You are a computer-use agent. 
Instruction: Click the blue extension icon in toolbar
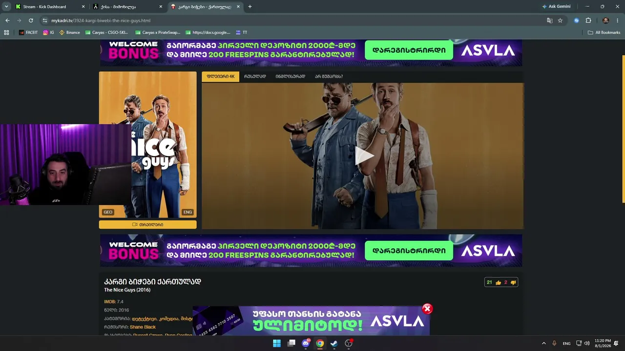[x=577, y=20]
